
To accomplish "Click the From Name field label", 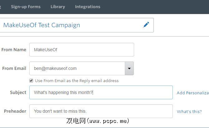I will (x=14, y=50).
